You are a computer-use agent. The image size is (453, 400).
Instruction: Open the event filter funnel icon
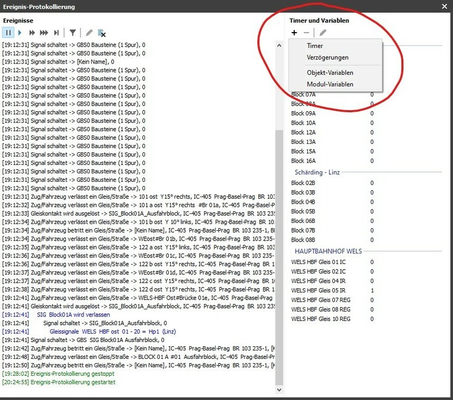tap(72, 33)
